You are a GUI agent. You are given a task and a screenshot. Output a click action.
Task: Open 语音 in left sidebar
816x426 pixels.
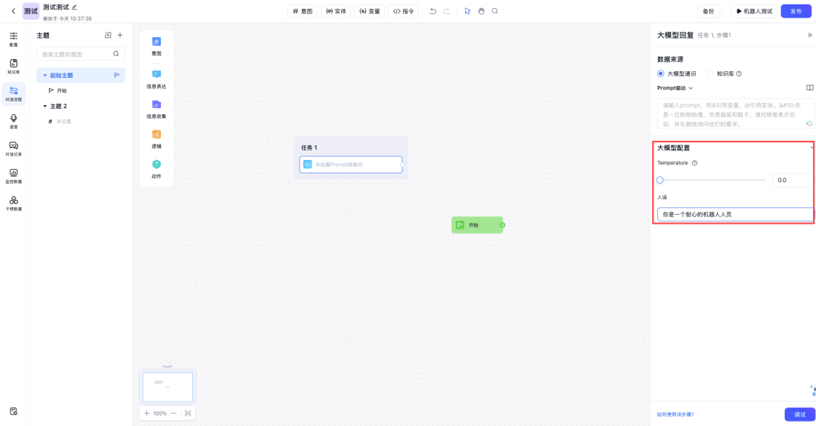[x=13, y=121]
